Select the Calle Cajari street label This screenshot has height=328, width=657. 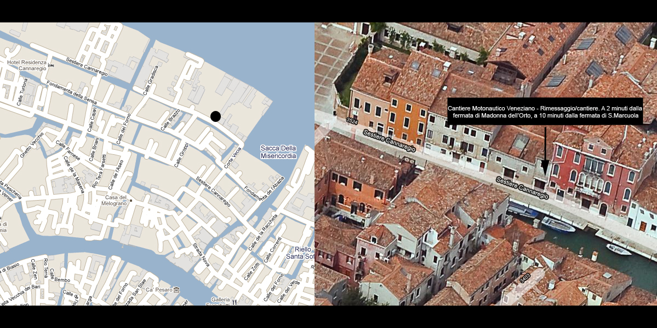click(92, 120)
